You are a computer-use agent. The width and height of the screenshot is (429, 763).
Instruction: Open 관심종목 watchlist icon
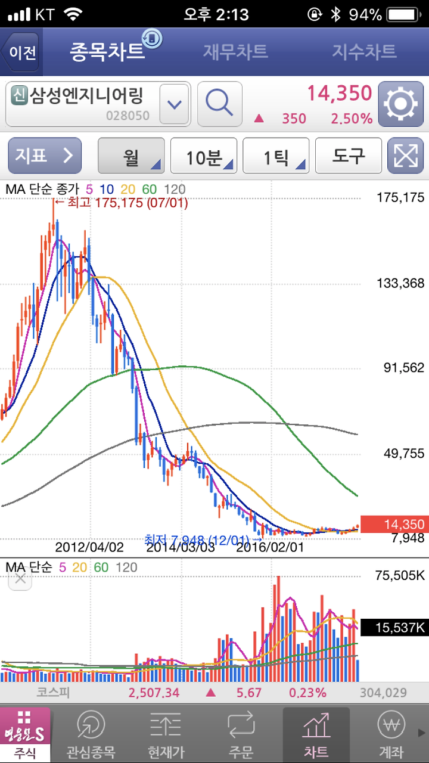pos(91,735)
